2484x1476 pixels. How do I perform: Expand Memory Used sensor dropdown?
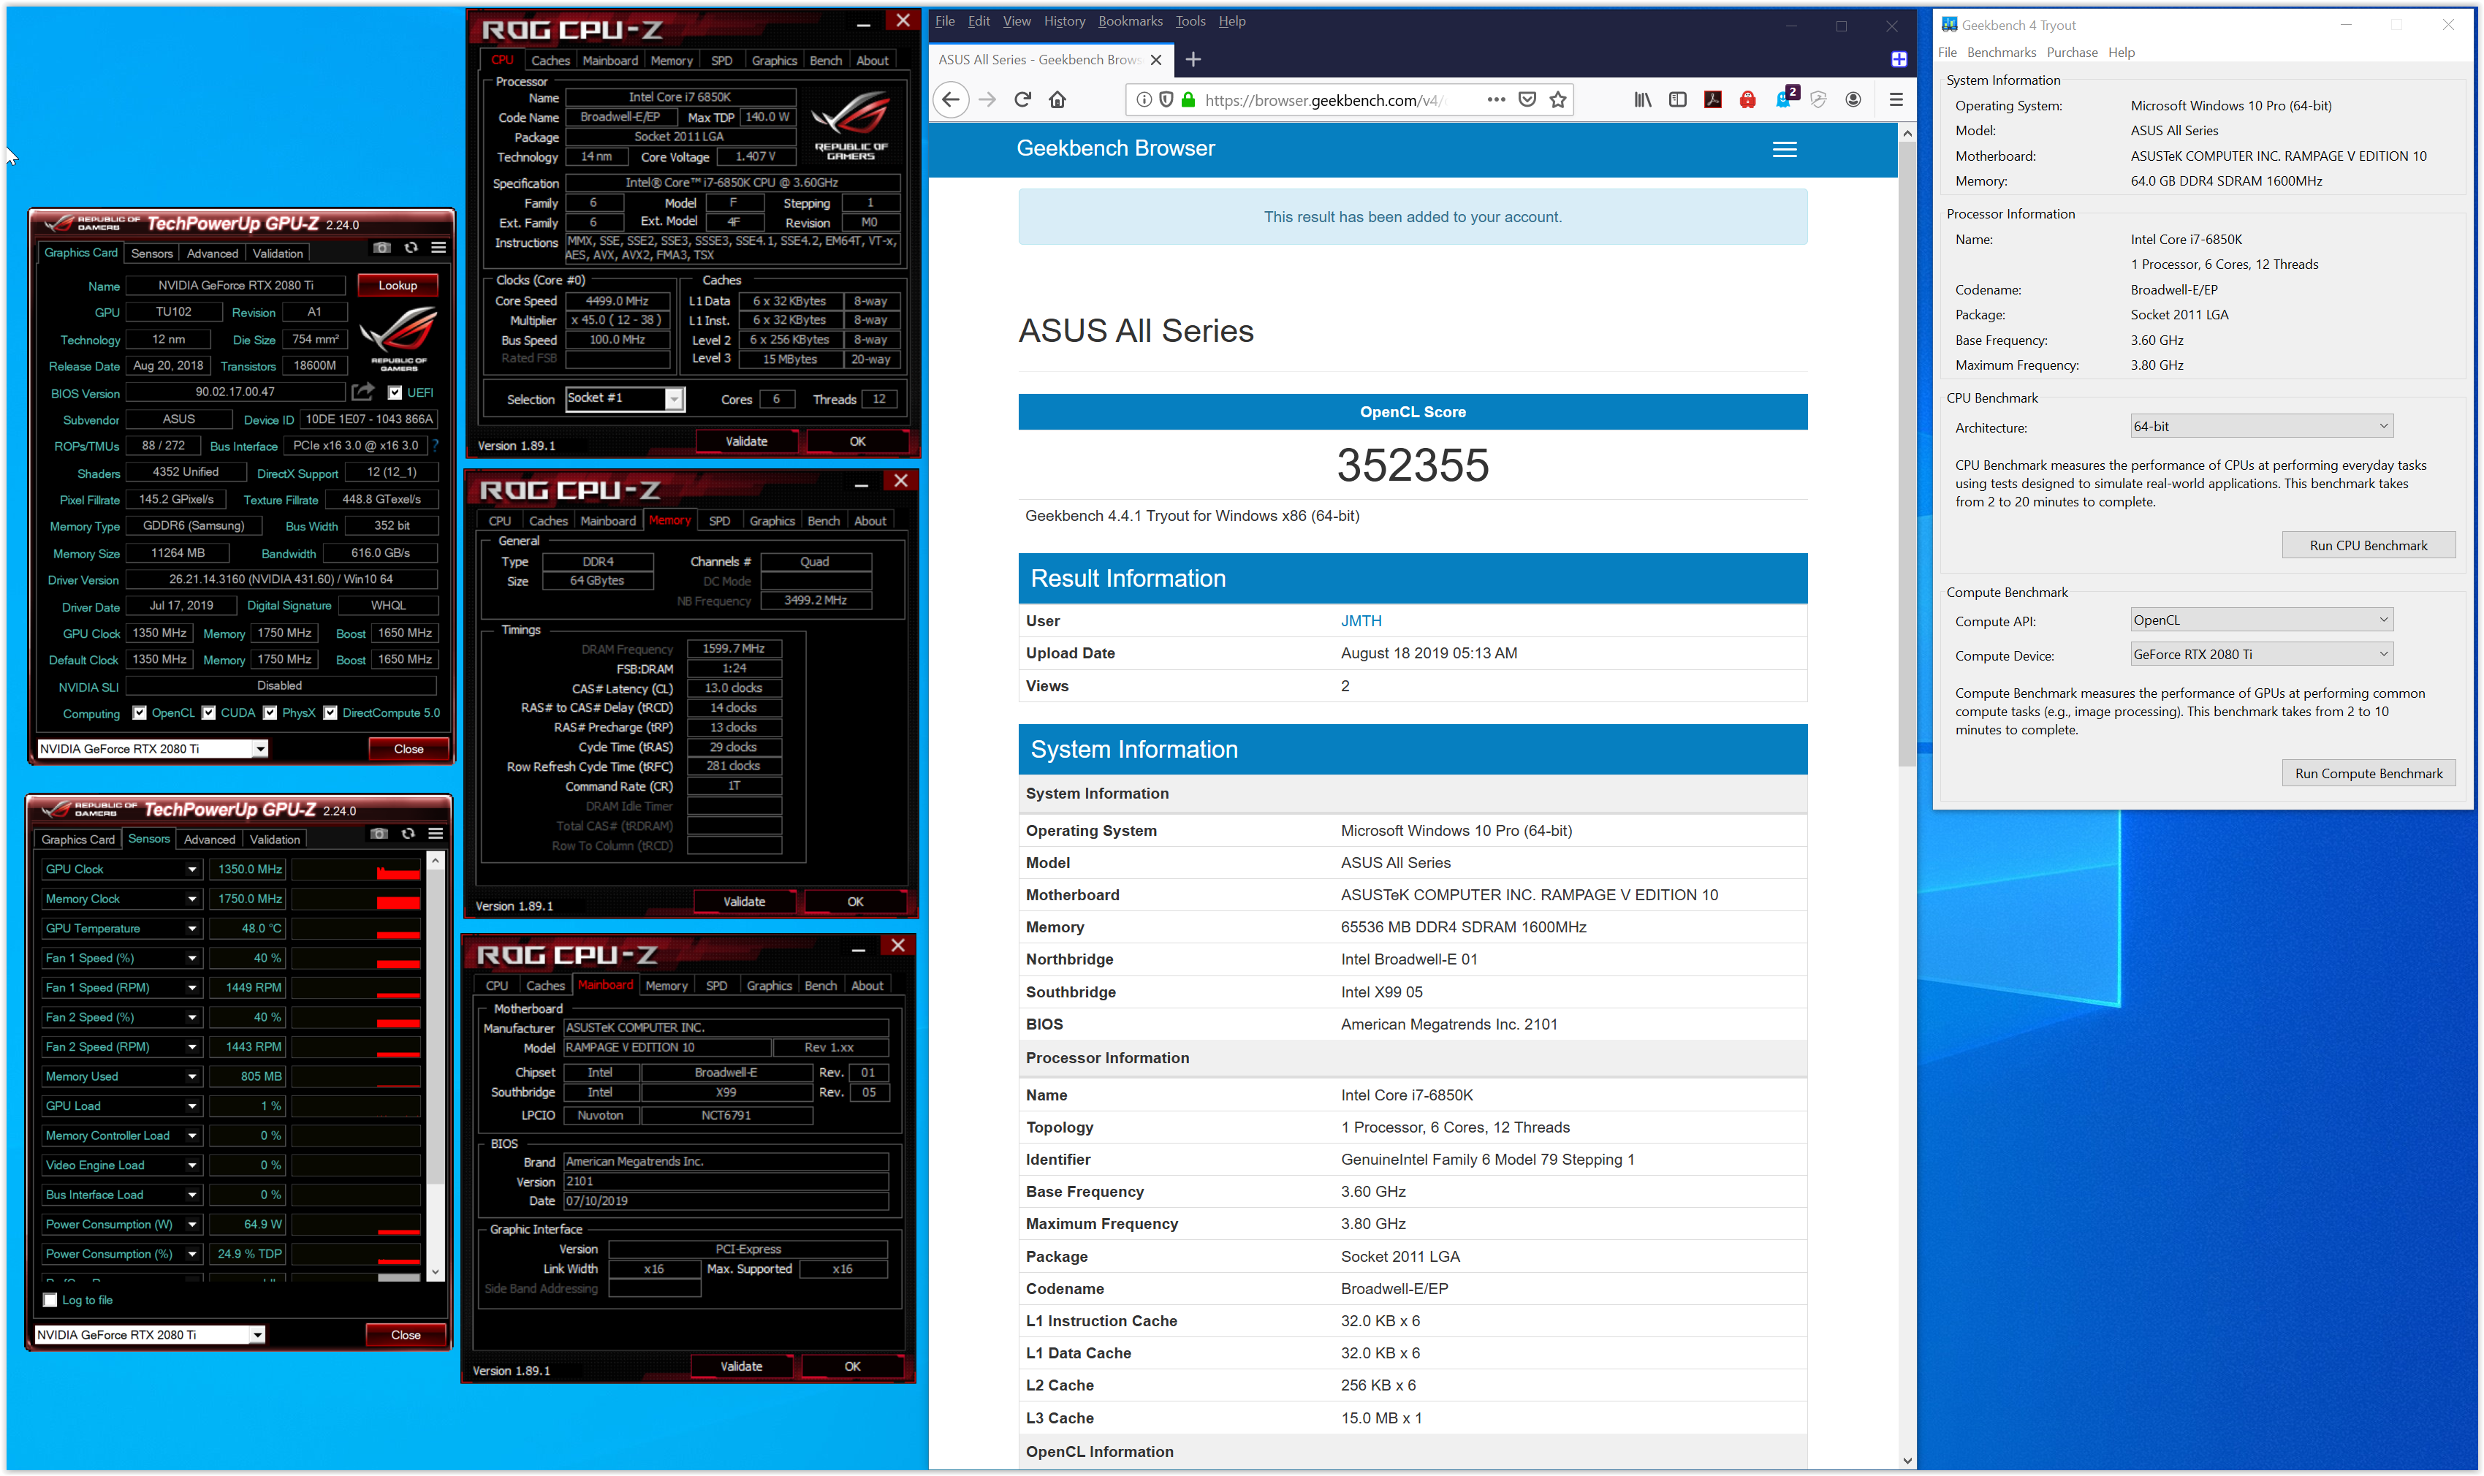[x=192, y=1076]
